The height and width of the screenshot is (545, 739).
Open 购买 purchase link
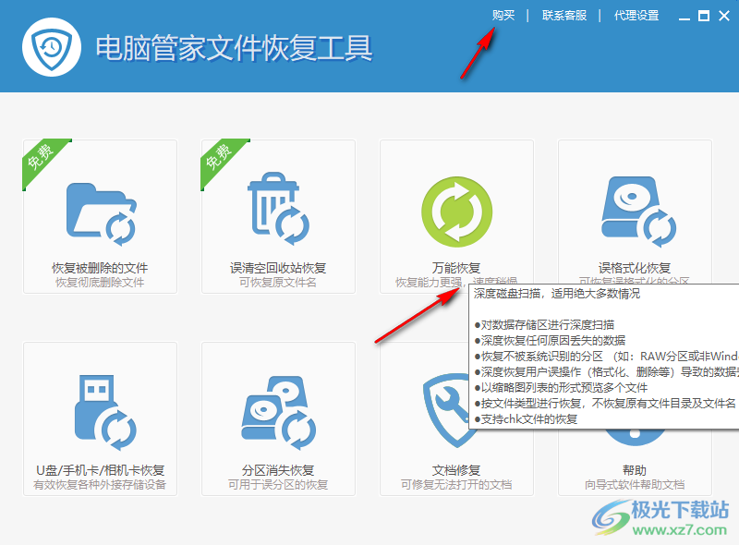tap(503, 16)
